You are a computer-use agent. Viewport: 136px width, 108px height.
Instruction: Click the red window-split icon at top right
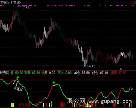[134, 2]
